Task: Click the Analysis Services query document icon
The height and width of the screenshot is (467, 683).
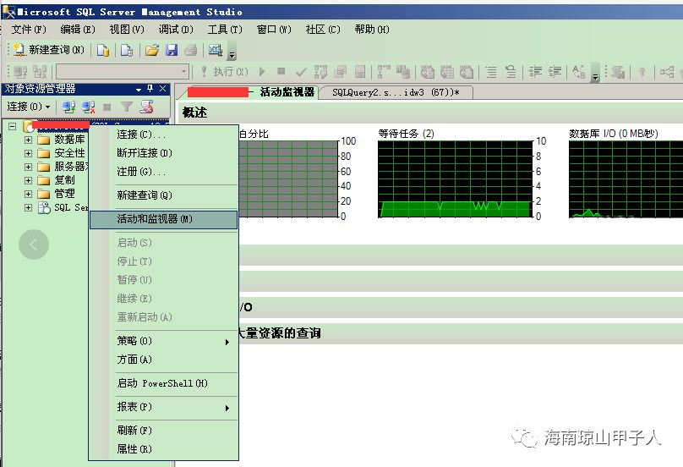Action: (127, 50)
